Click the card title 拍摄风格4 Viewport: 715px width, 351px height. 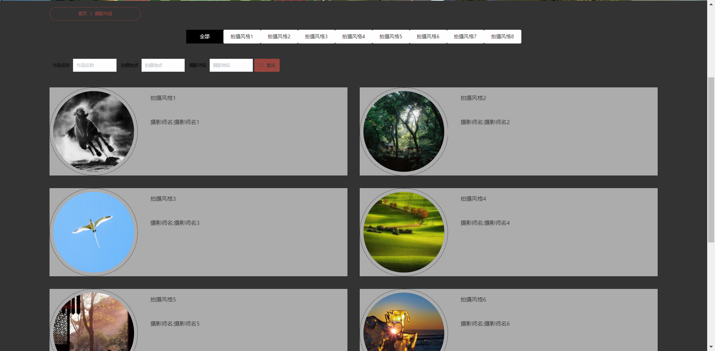473,199
